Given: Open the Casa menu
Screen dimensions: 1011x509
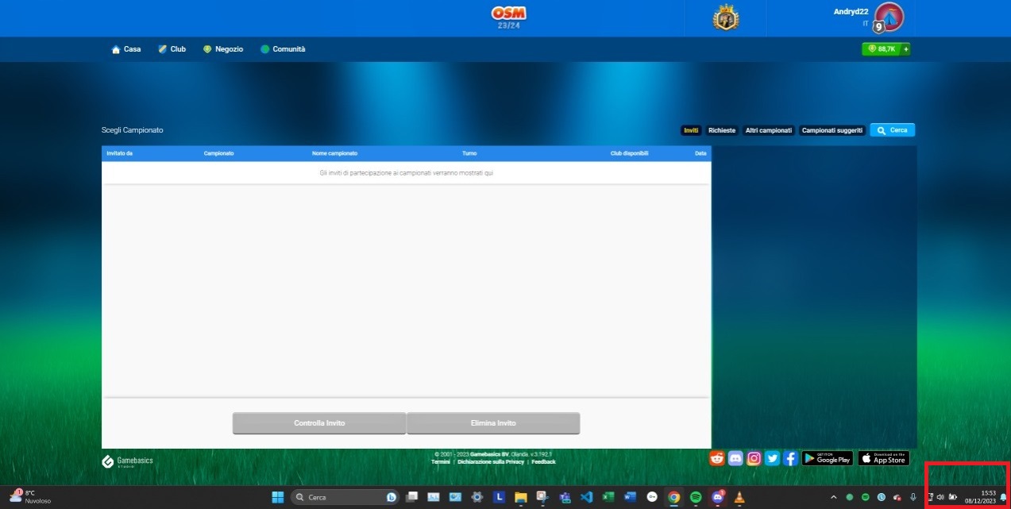Looking at the screenshot, I should pos(126,49).
